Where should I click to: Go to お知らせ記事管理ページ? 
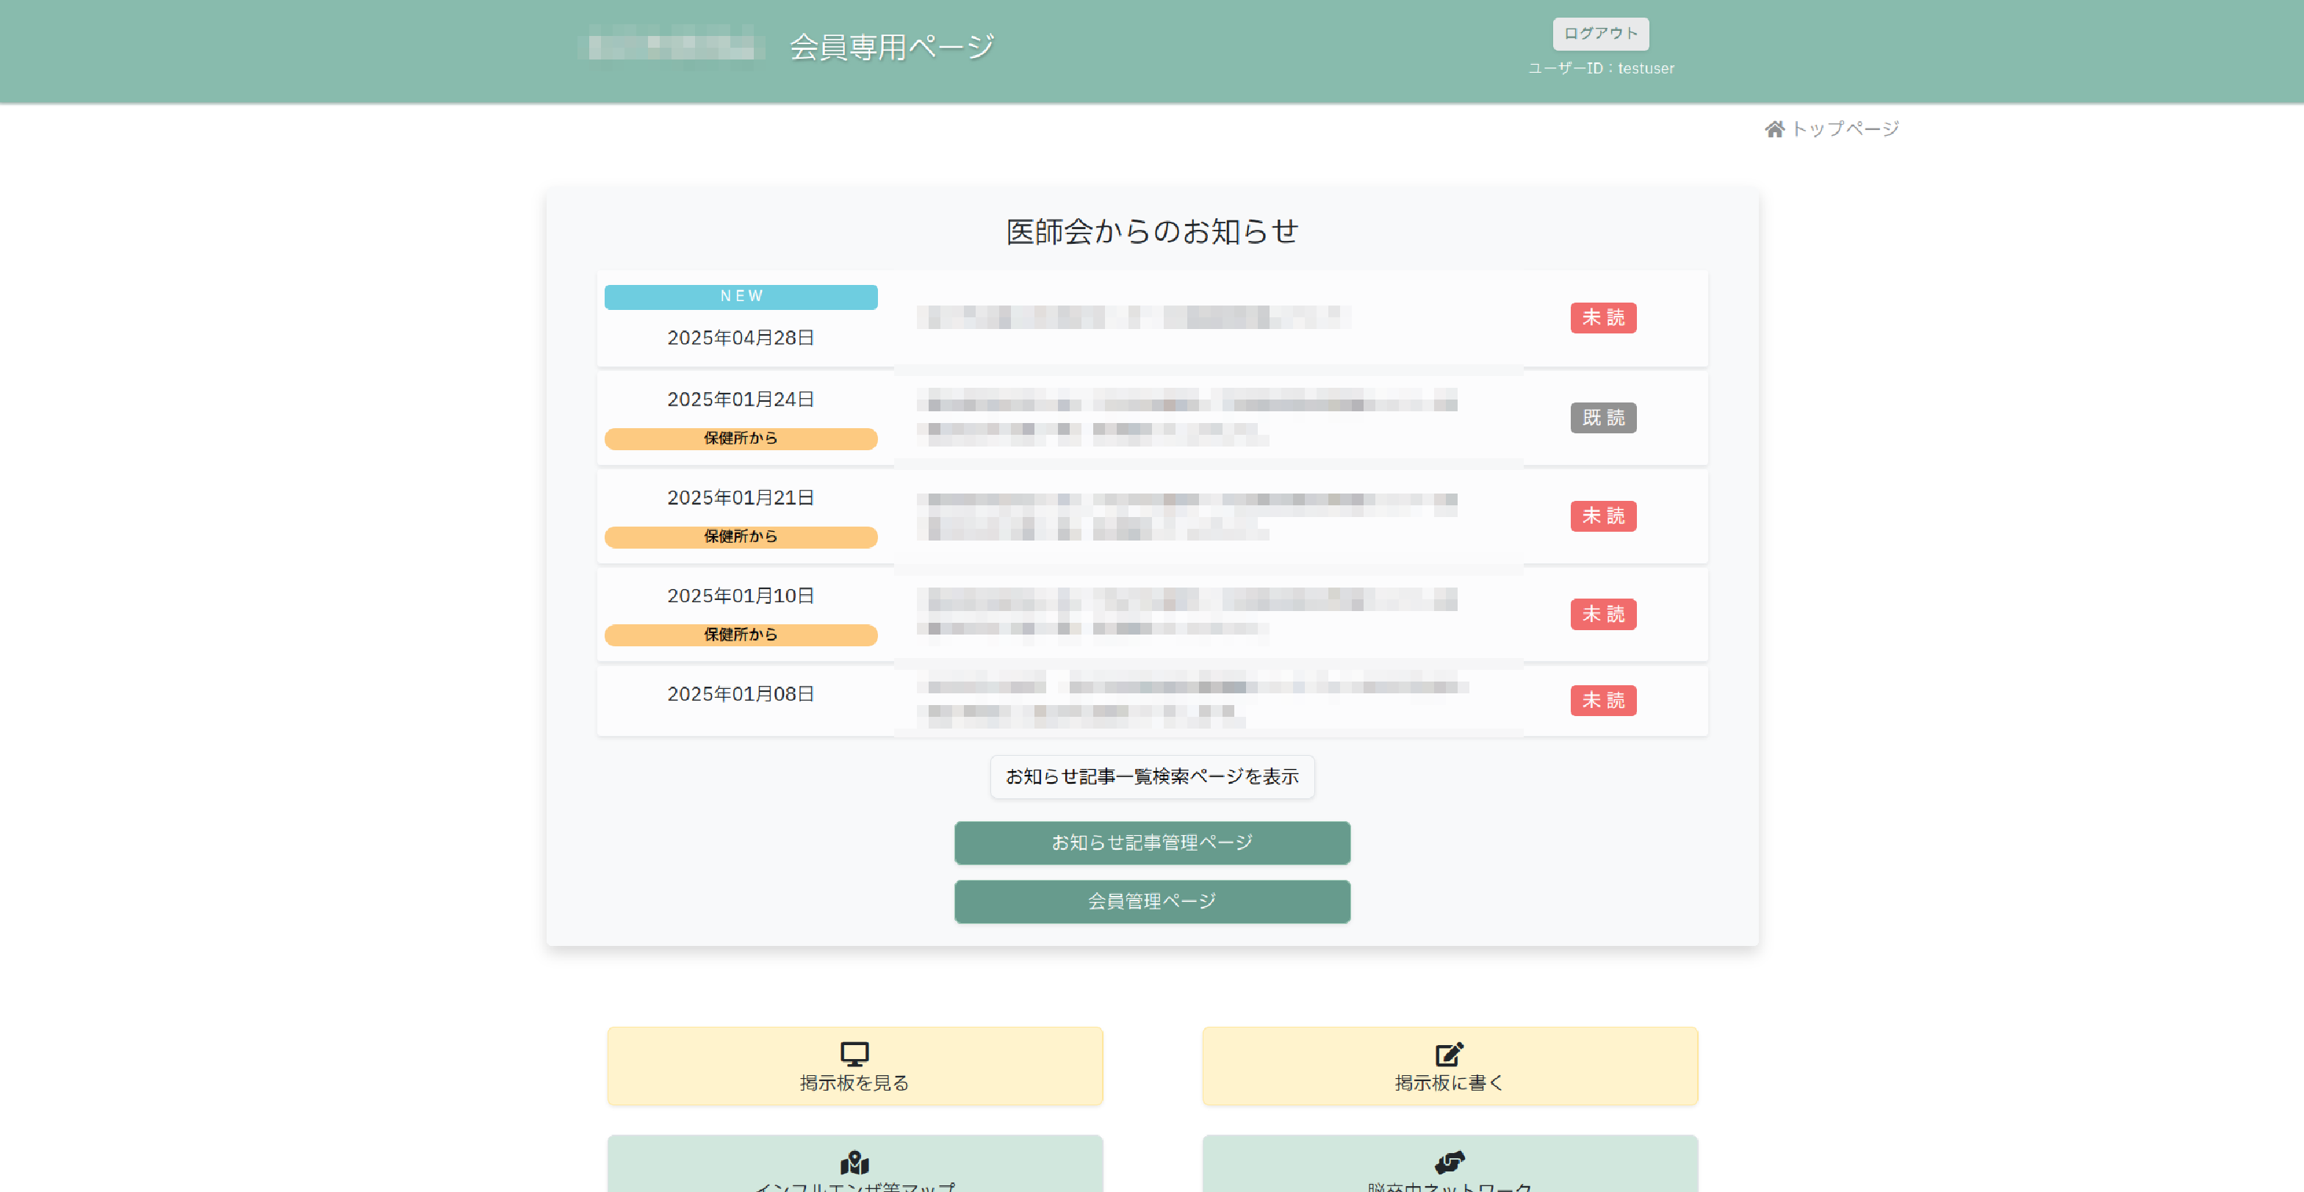tap(1152, 842)
